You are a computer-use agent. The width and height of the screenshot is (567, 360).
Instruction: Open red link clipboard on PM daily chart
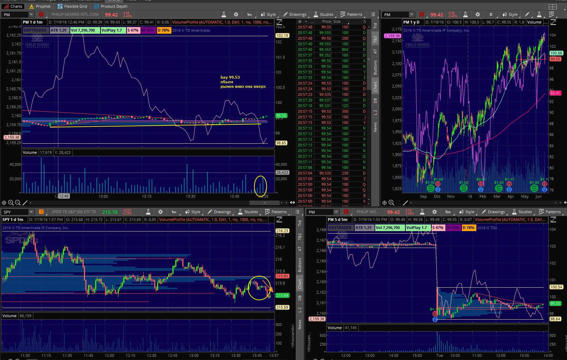(x=422, y=14)
